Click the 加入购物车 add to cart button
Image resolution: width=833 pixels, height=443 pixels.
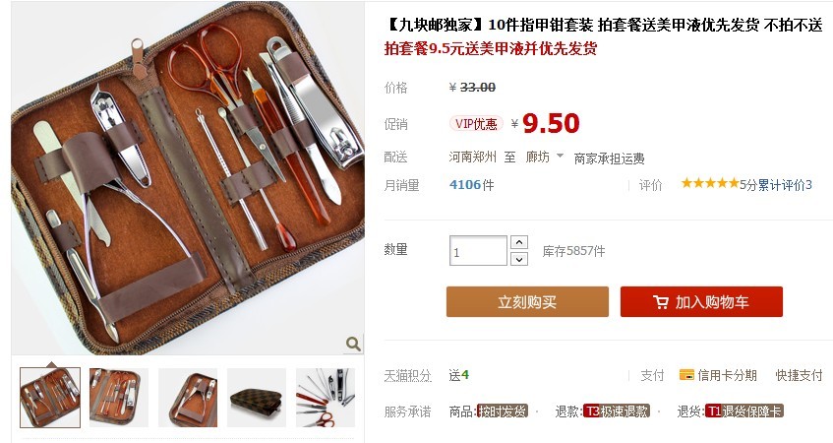[x=701, y=302]
